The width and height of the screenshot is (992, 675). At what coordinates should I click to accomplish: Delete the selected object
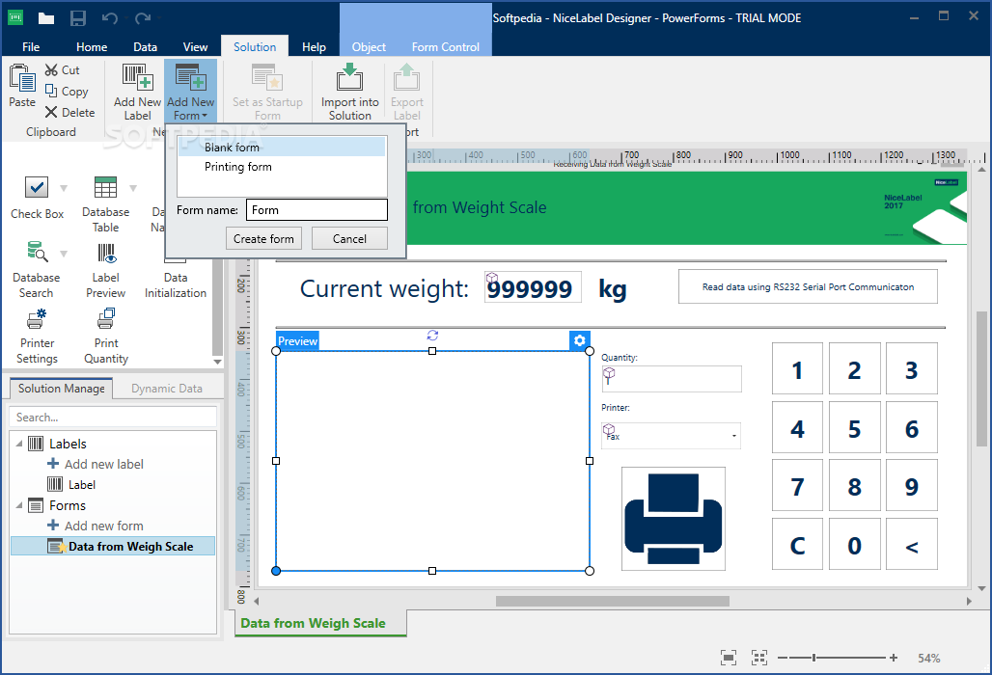click(69, 113)
